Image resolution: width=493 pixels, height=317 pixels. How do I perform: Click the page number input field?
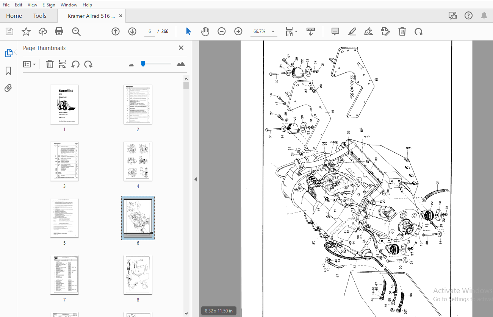[150, 31]
